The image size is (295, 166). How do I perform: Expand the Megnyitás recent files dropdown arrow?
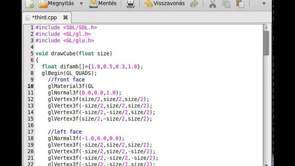(x=81, y=4)
